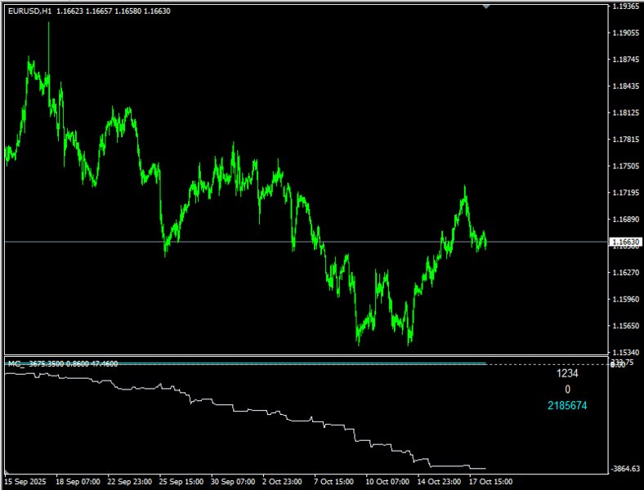Click the cyan value 2185674

click(x=567, y=405)
